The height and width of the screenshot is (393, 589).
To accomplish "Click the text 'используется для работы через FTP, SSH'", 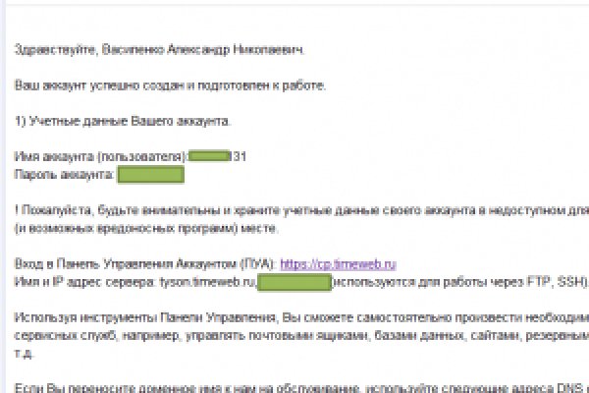I will (x=459, y=282).
